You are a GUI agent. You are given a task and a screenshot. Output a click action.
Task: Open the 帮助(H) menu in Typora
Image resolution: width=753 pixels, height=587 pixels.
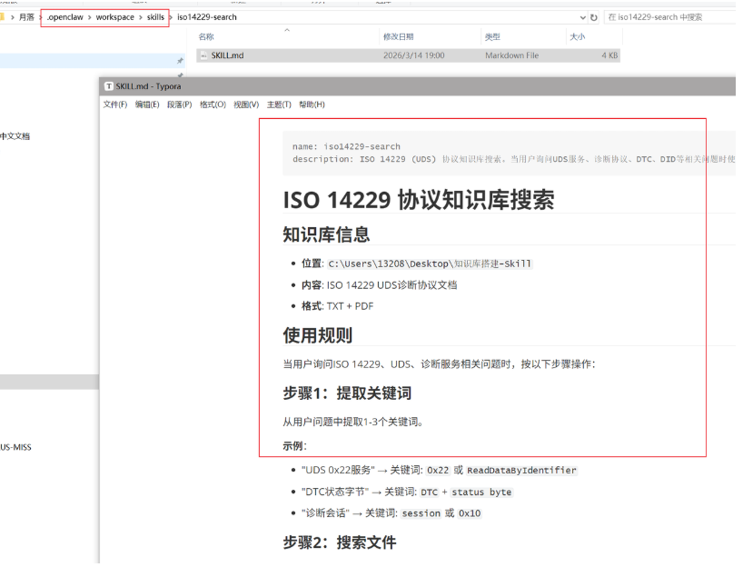pos(312,104)
